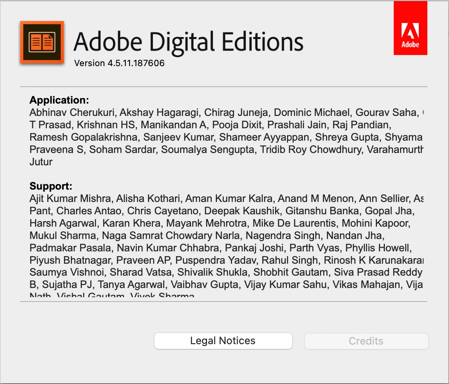The height and width of the screenshot is (384, 449).
Task: Click the name Sanjeev Kumar
Action: [178, 137]
